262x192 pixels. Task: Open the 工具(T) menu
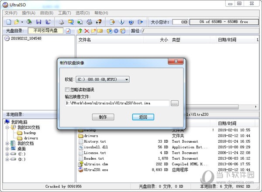coord(65,13)
